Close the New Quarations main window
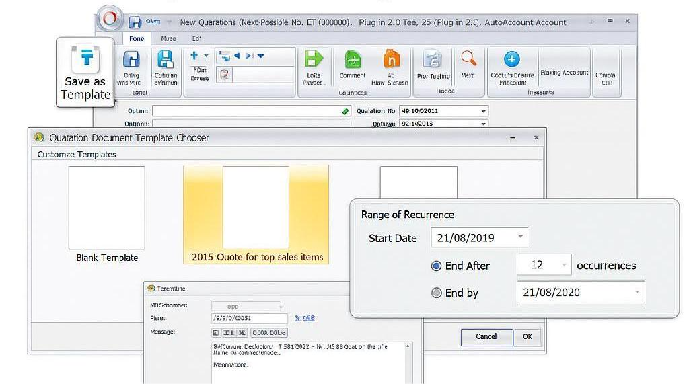This screenshot has width=689, height=384. click(x=628, y=21)
